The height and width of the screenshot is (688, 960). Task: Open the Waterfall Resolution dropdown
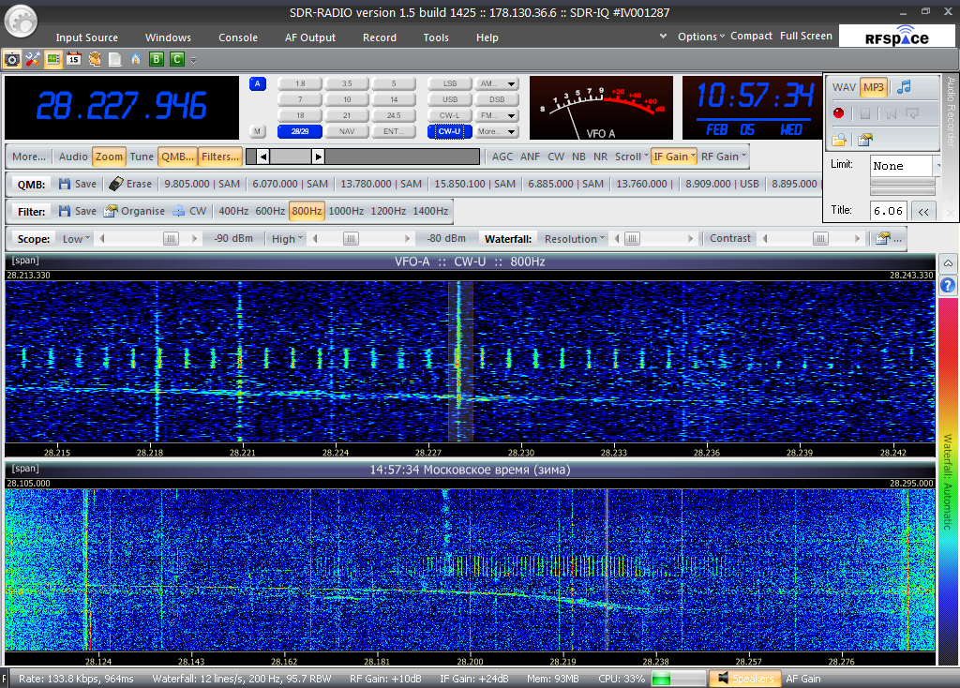pyautogui.click(x=575, y=238)
